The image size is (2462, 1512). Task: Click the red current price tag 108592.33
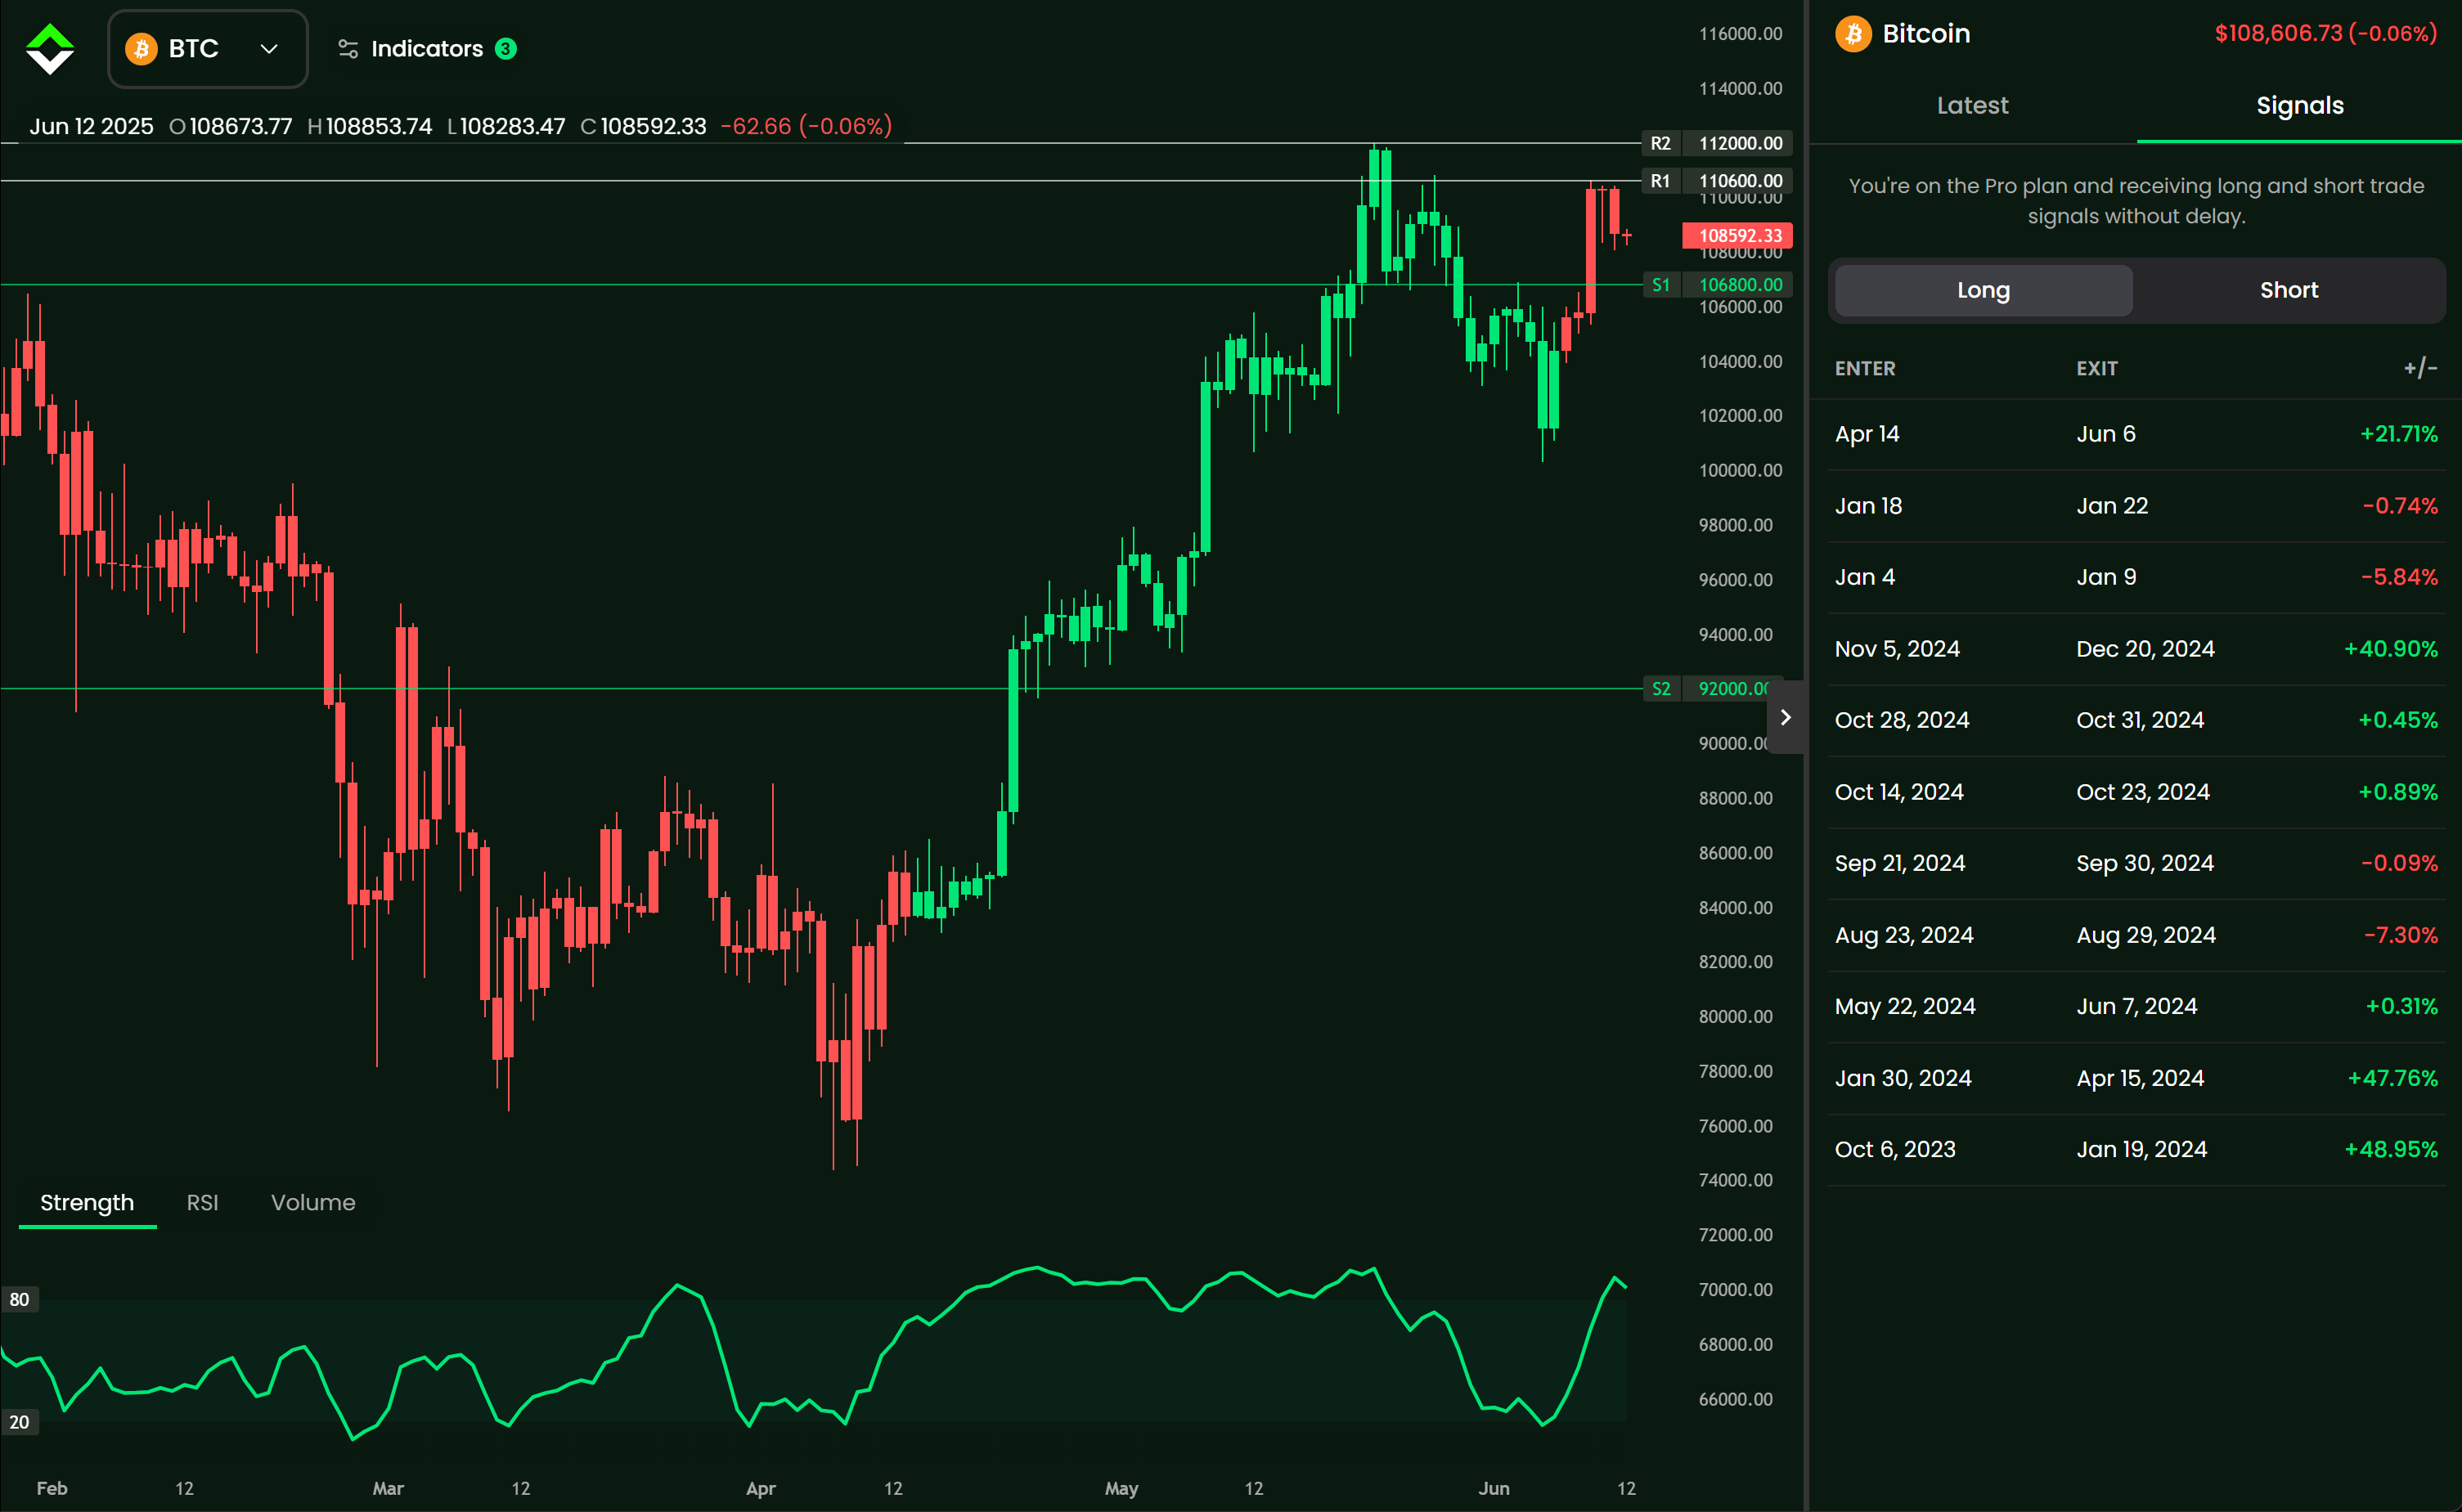click(x=1738, y=236)
